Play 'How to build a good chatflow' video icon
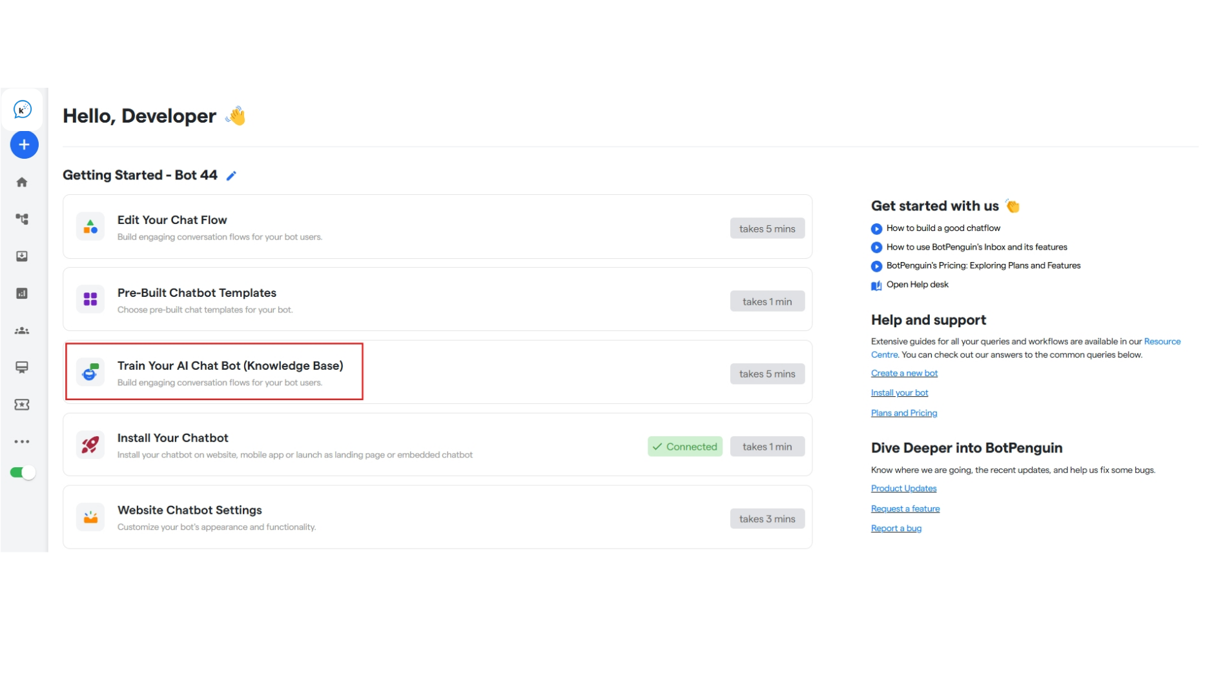This screenshot has width=1205, height=697. pyautogui.click(x=876, y=228)
